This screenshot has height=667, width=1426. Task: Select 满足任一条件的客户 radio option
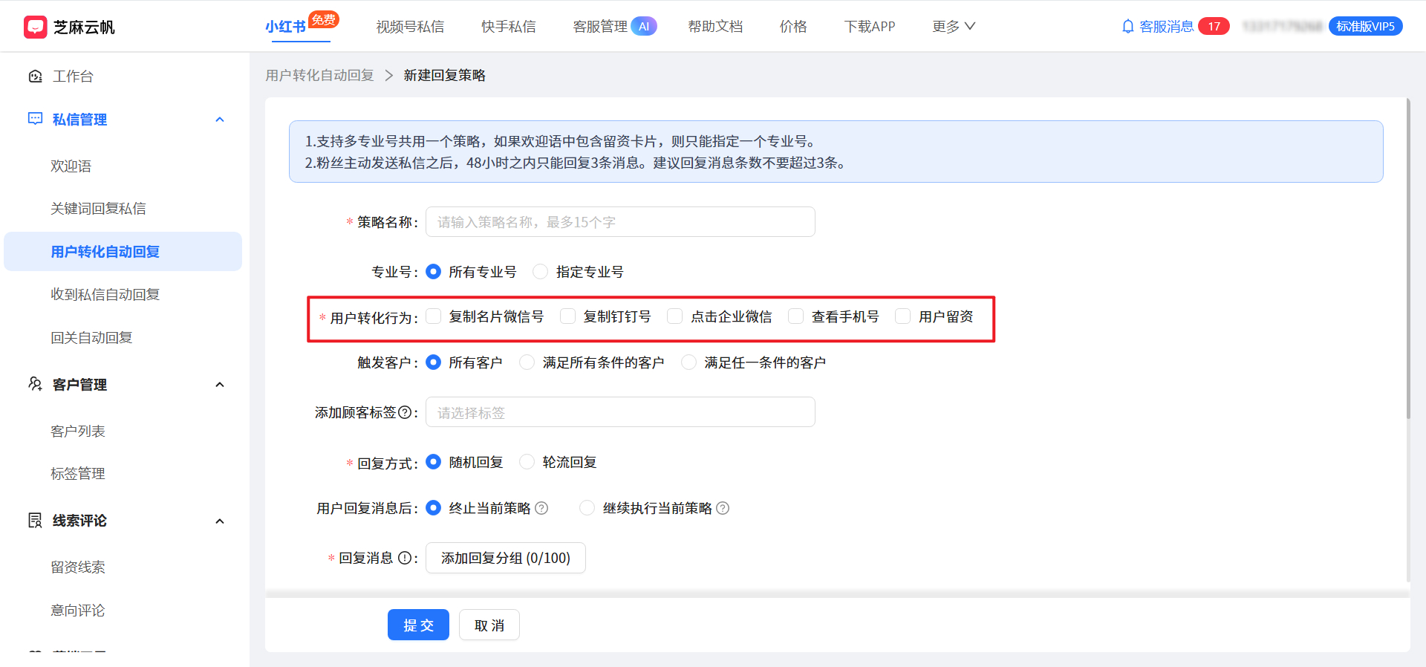(x=689, y=362)
